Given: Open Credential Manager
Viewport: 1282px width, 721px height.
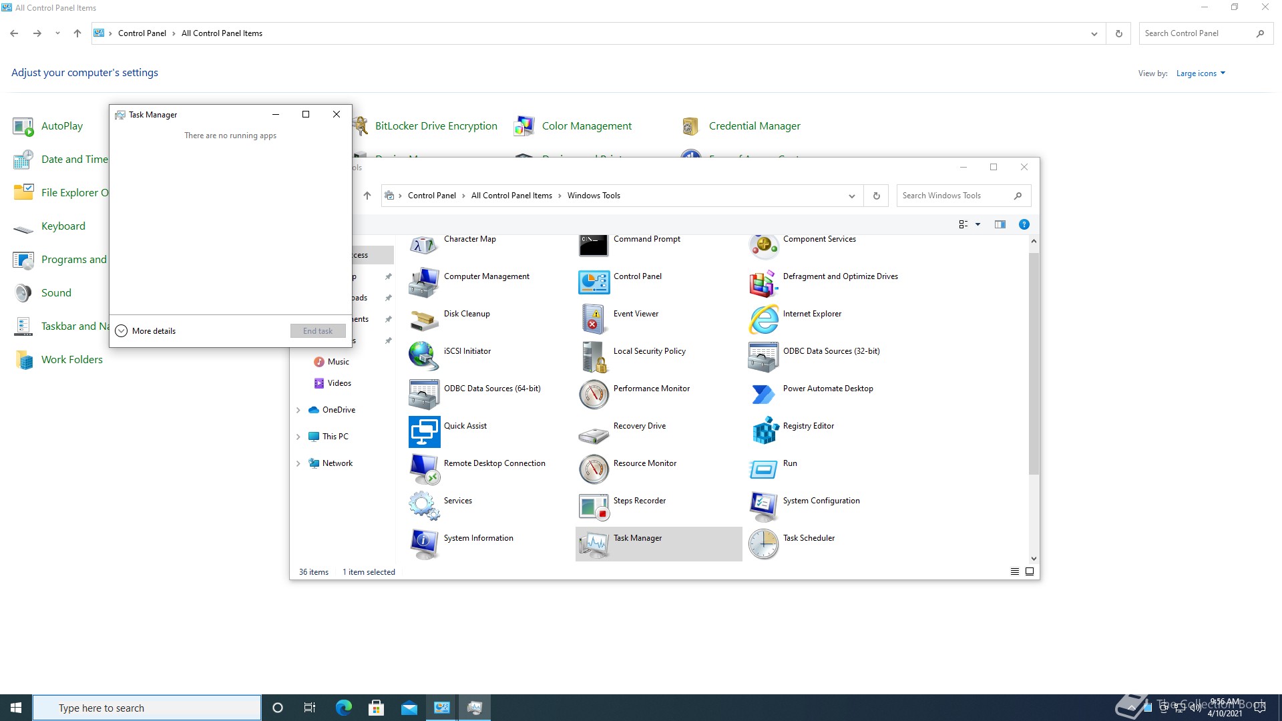Looking at the screenshot, I should [740, 126].
